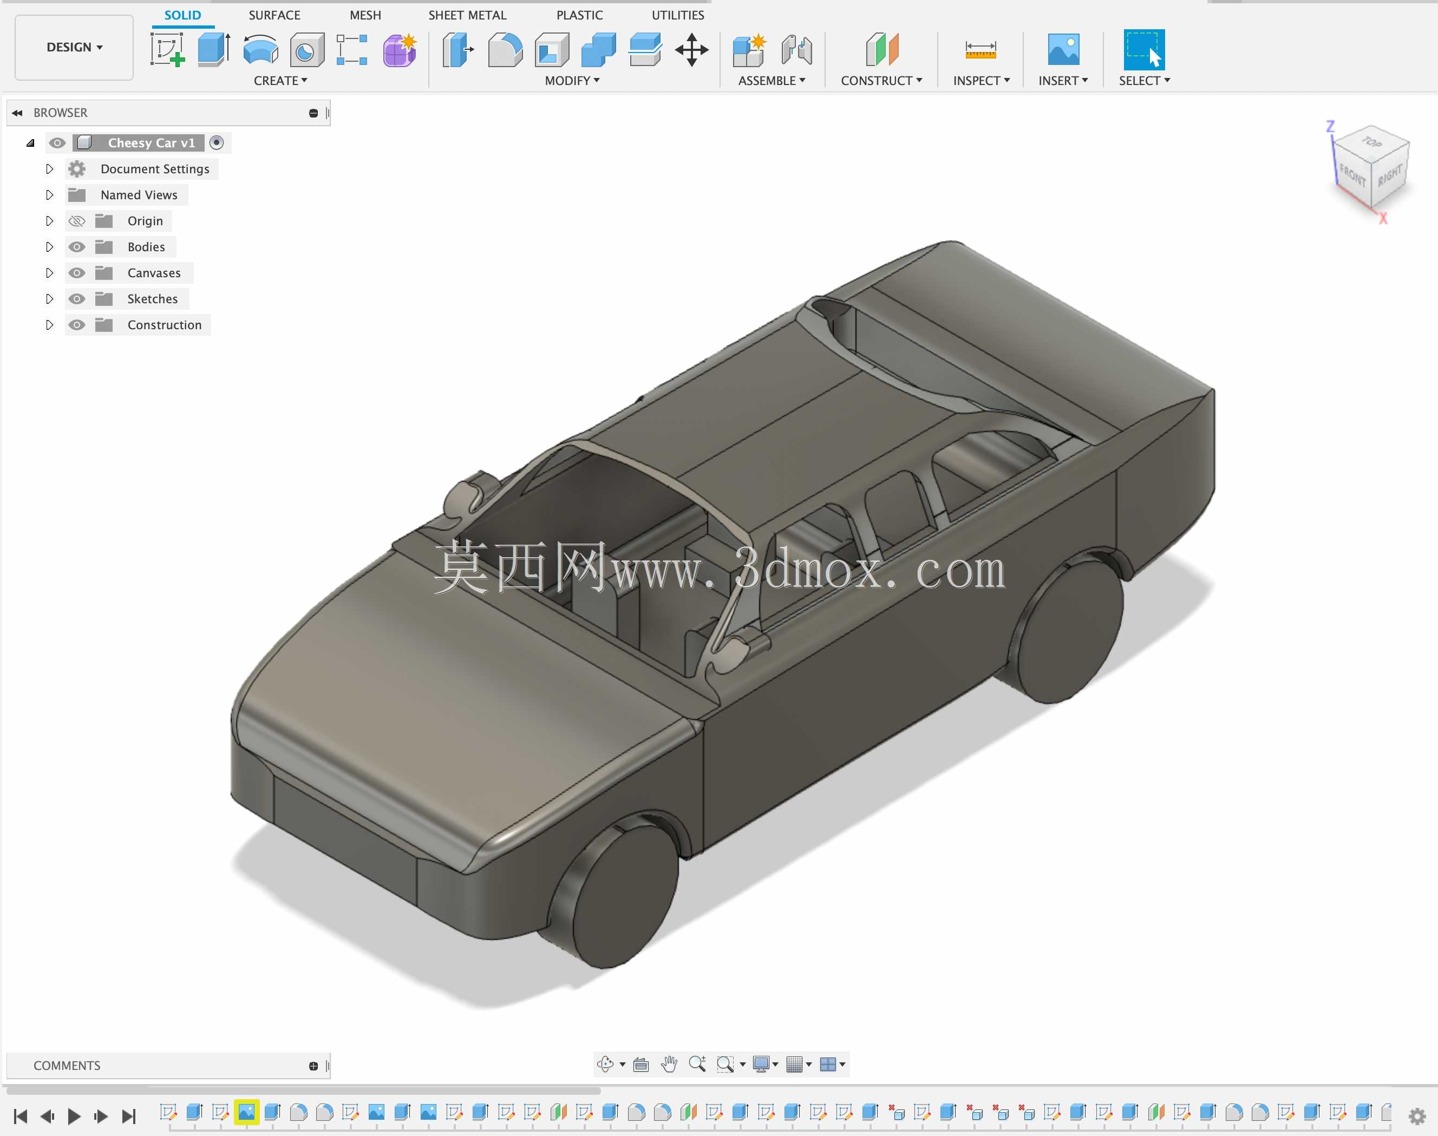1438x1136 pixels.
Task: Pick the Revolve tool
Action: point(260,50)
